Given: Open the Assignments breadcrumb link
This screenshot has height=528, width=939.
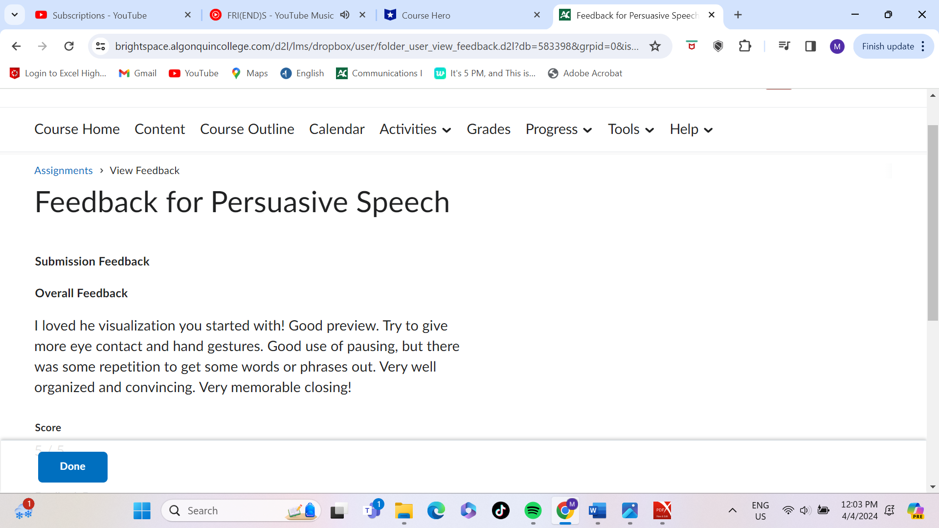Looking at the screenshot, I should [x=63, y=170].
